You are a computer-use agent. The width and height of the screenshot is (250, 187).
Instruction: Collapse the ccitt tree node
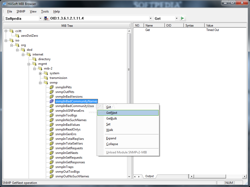pyautogui.click(x=6, y=31)
